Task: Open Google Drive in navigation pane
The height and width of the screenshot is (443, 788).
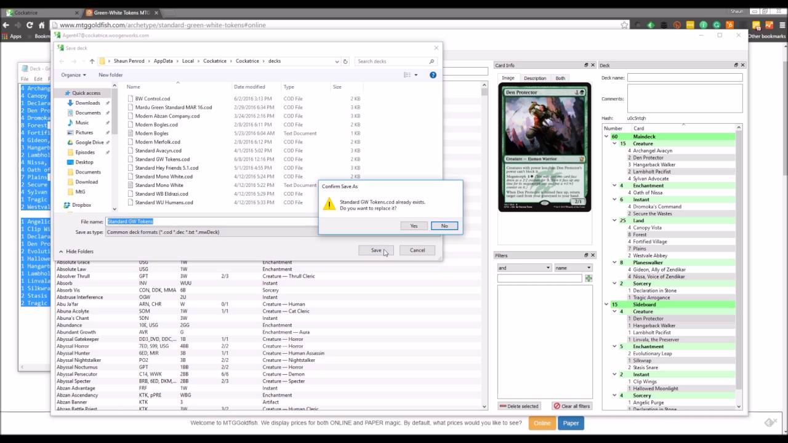Action: (x=89, y=142)
